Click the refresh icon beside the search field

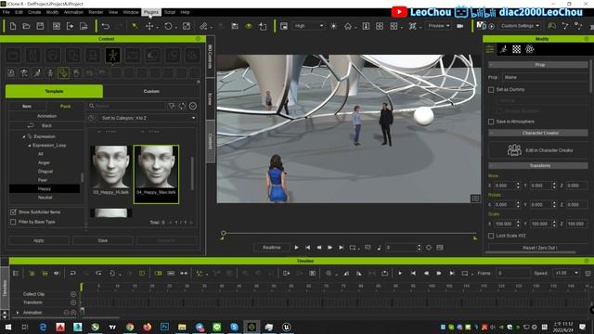pos(182,106)
